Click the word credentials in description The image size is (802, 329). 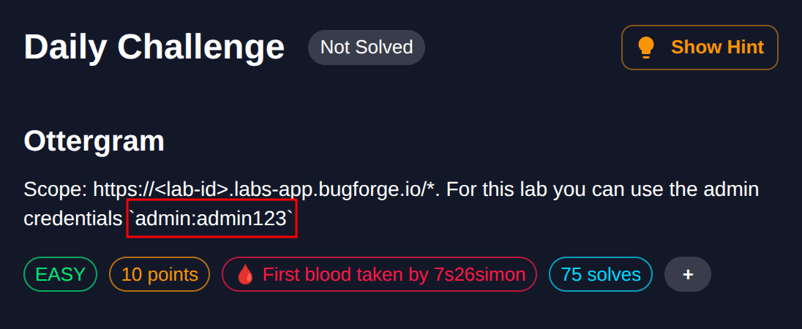[72, 218]
